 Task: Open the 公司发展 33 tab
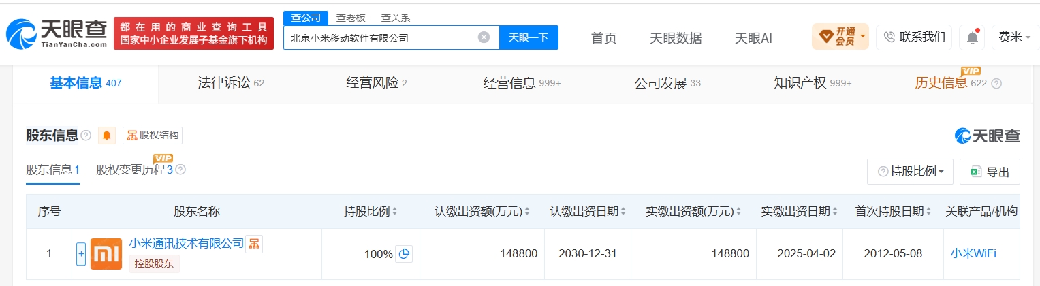667,83
